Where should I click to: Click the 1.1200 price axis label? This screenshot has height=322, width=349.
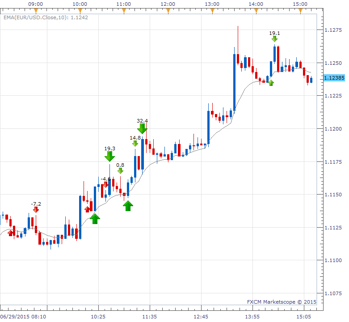(x=333, y=129)
